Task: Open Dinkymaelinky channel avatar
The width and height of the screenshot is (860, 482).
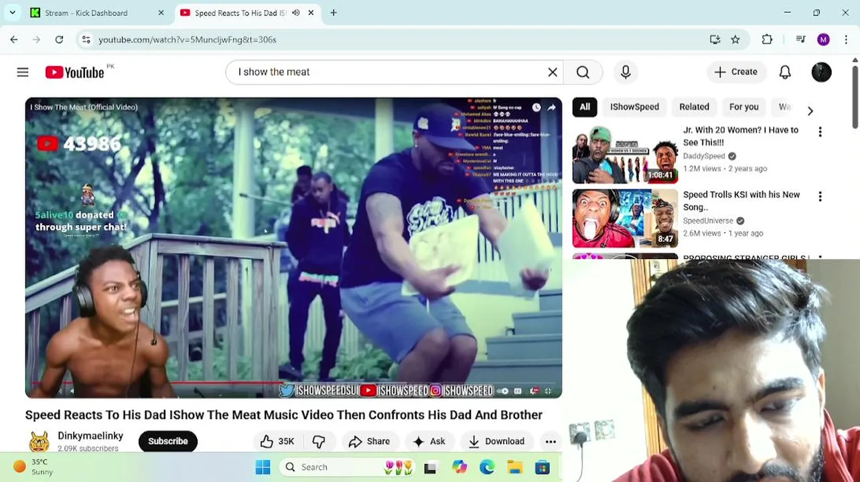Action: (39, 442)
